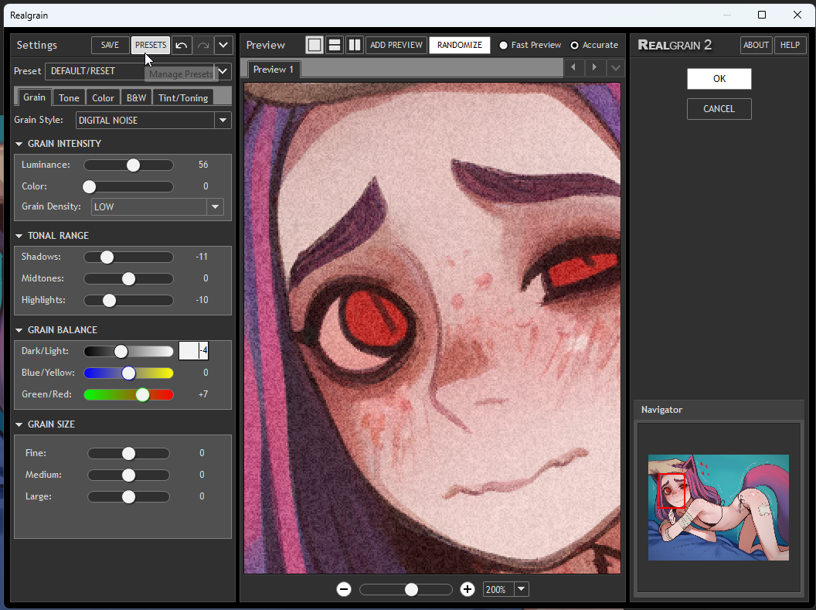Switch to the Tint/Toning tab

click(x=183, y=98)
